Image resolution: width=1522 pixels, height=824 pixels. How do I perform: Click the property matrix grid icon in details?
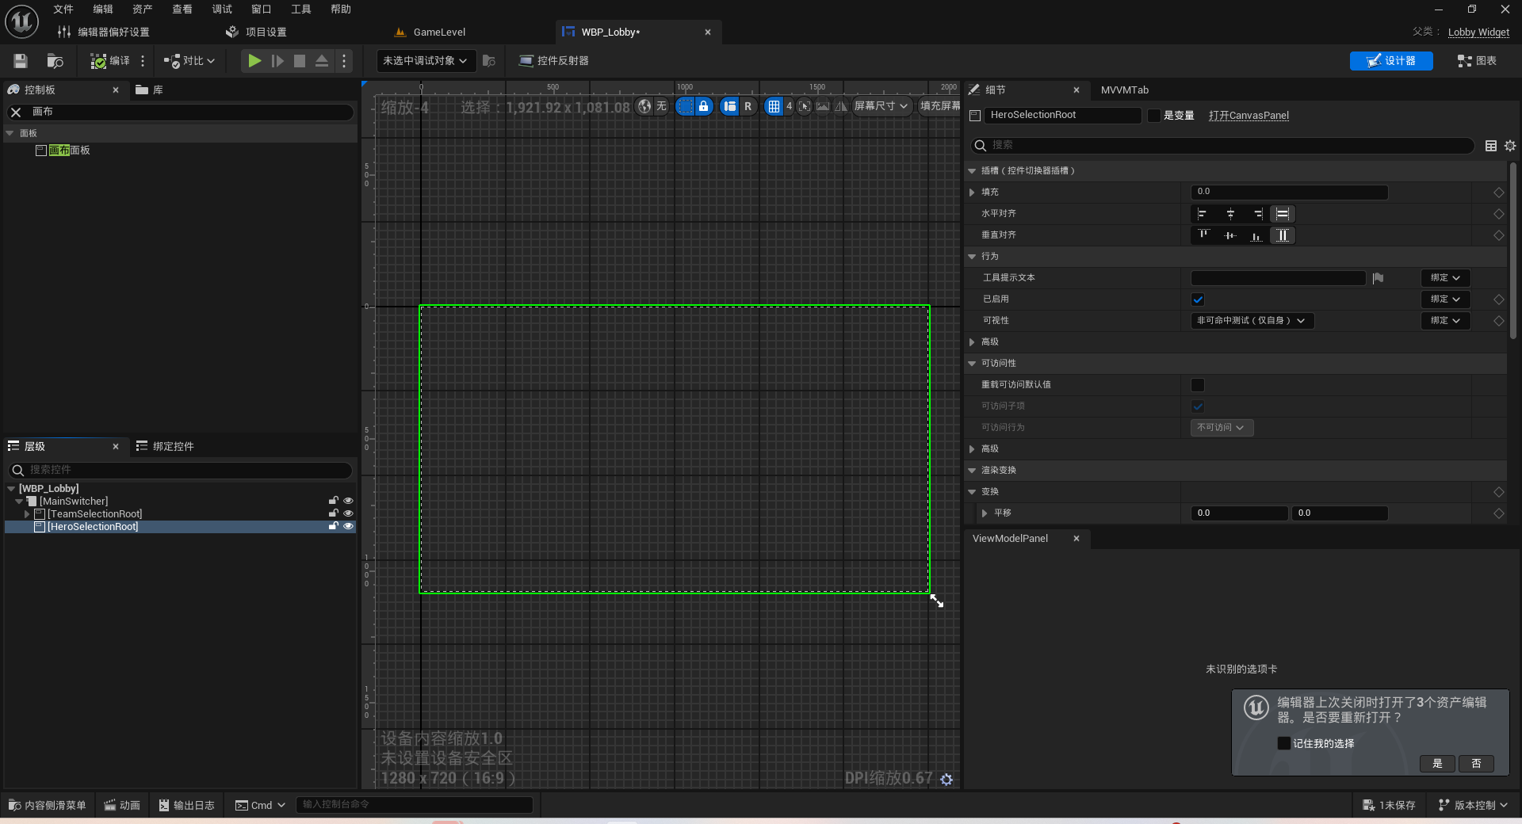[x=1491, y=146]
